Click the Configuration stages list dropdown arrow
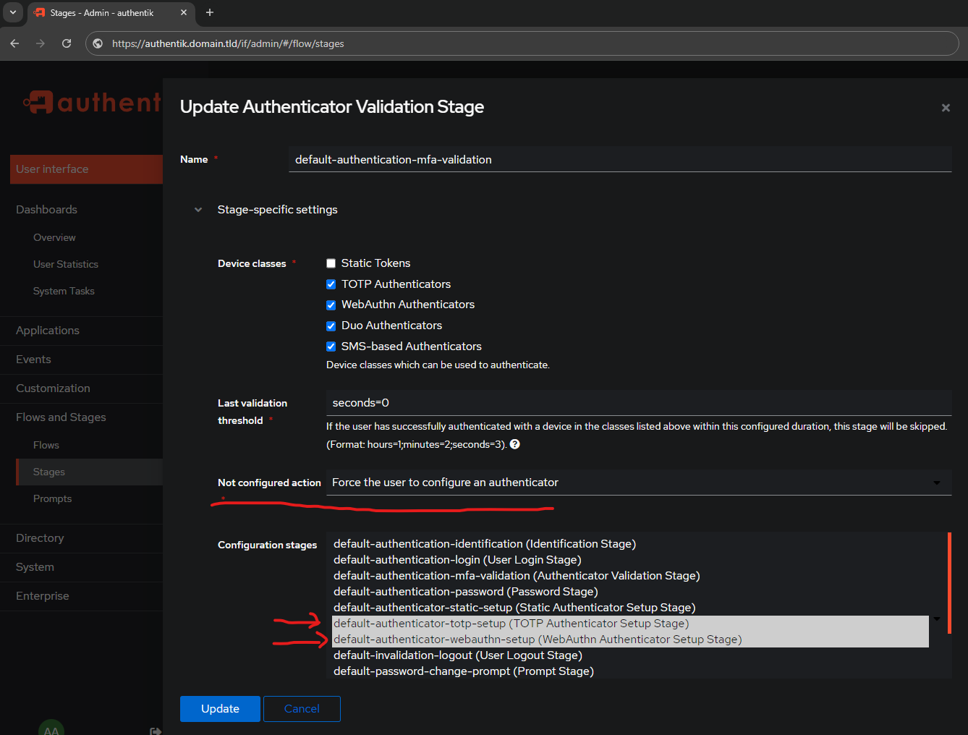This screenshot has width=968, height=735. point(937,619)
